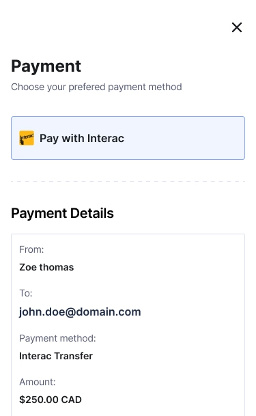Select the $250.00 CAD amount value
Screen dimensions: 256x416
[51, 400]
